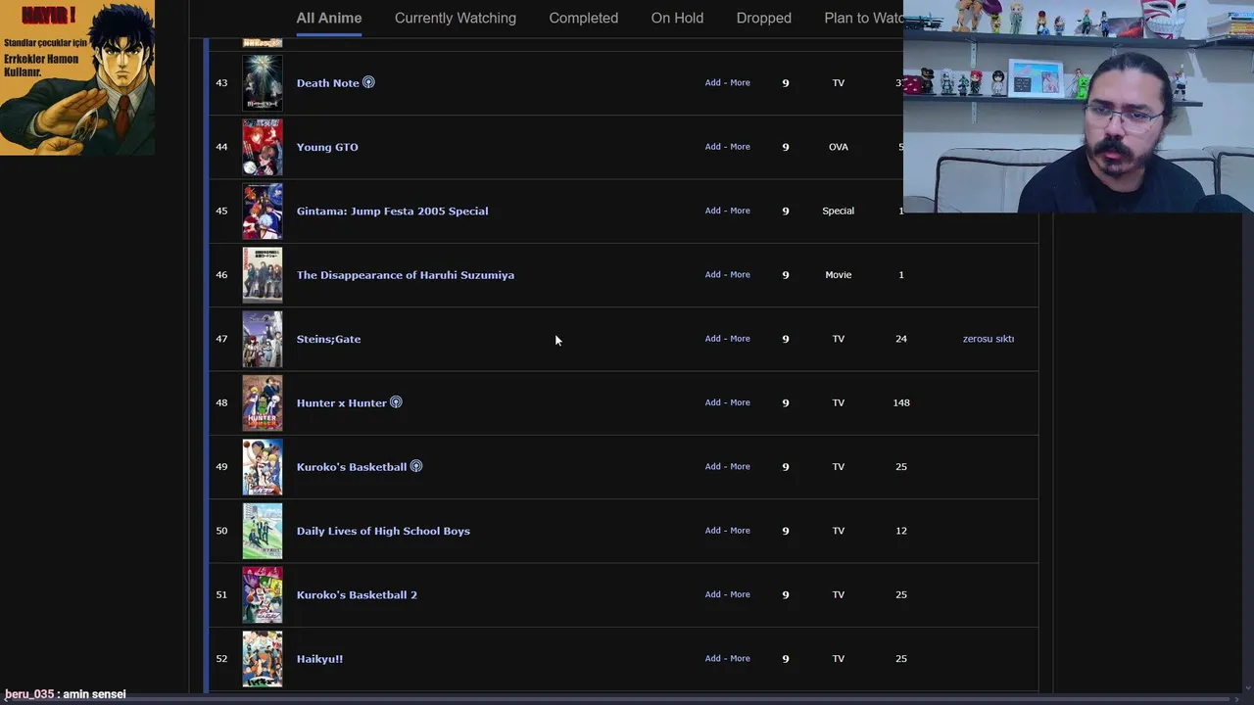Click the broadcast icon beside Hunter x Hunter
Viewport: 1254px width, 705px height.
(396, 402)
